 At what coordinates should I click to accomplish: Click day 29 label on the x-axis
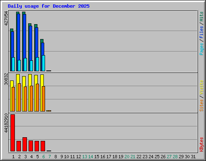click(x=181, y=157)
